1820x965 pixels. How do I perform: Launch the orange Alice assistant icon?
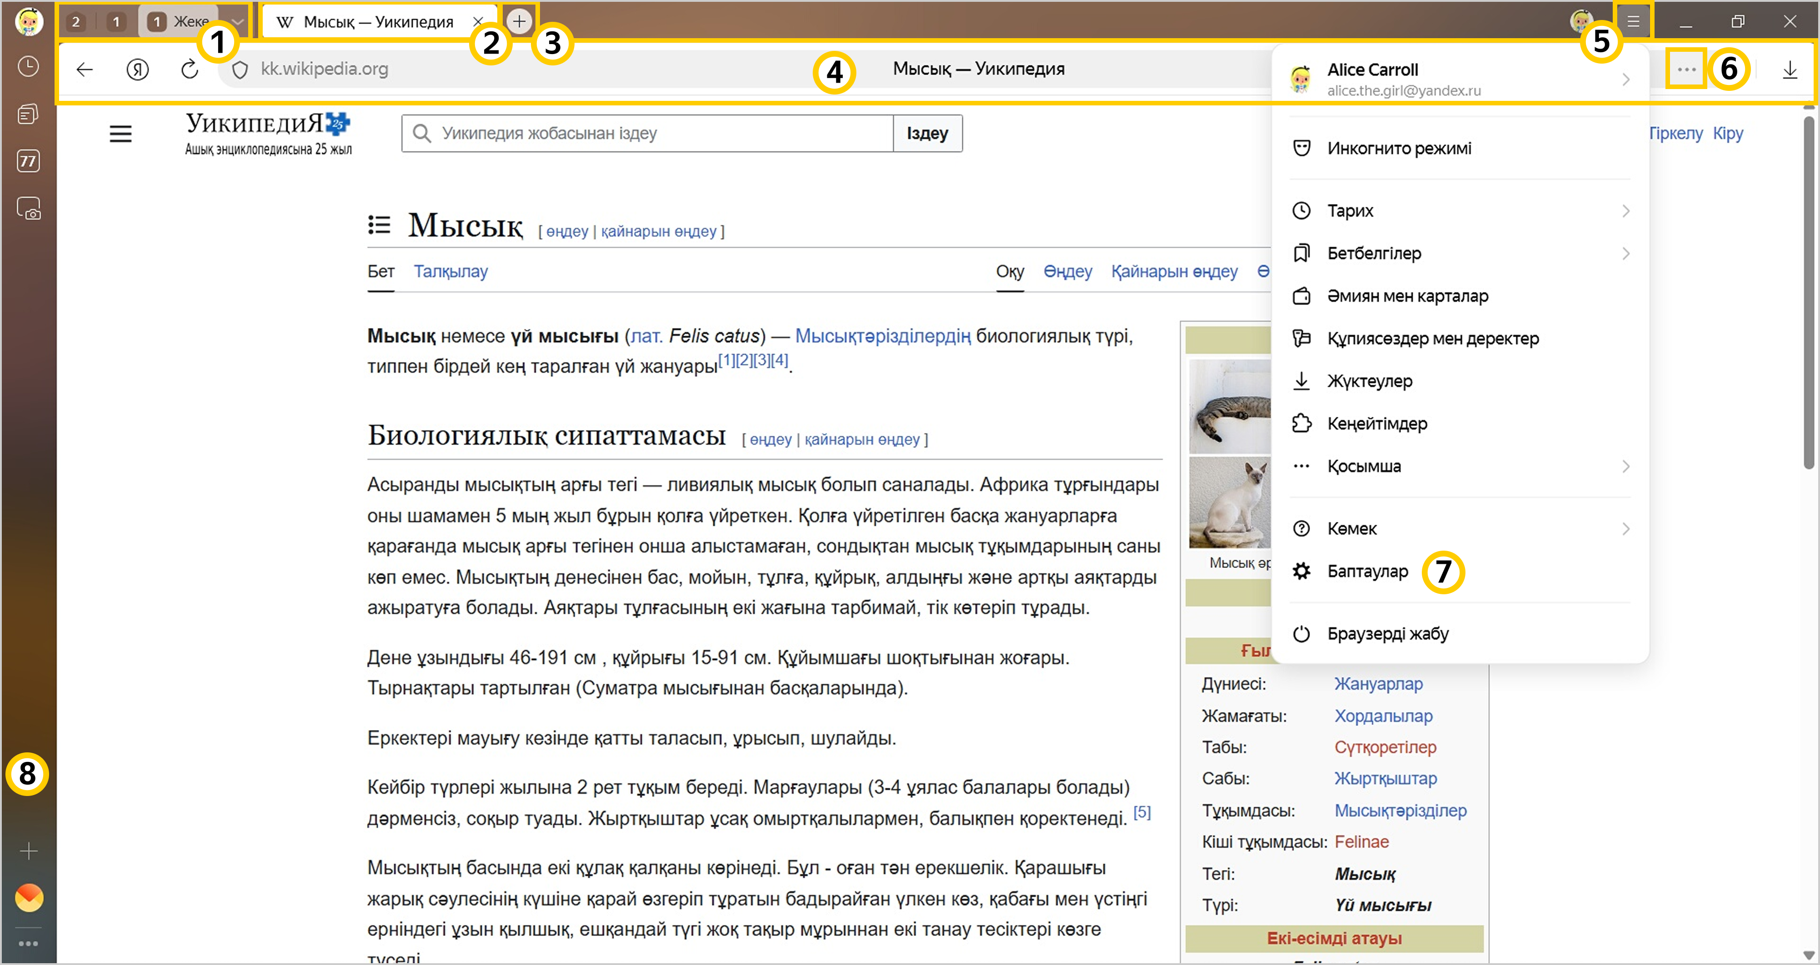pos(29,897)
